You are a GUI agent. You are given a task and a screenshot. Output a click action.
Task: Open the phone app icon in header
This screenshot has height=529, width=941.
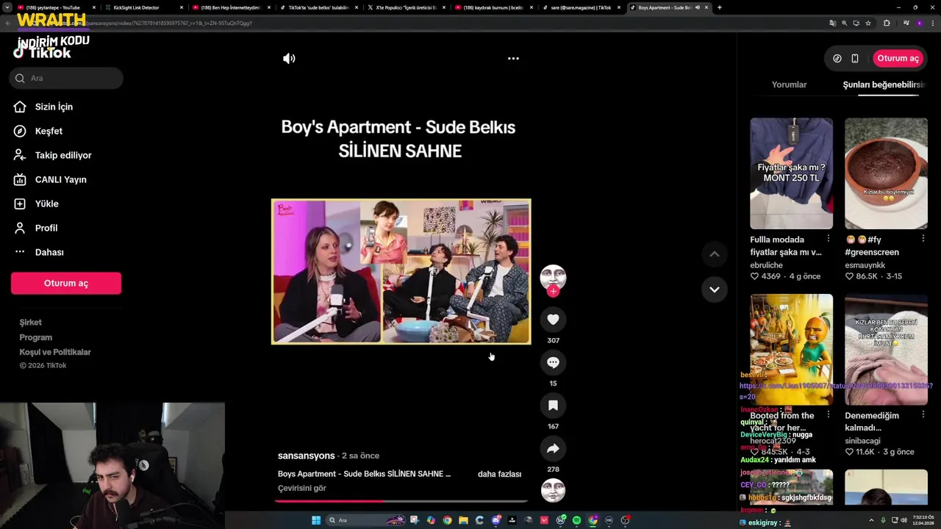855,58
